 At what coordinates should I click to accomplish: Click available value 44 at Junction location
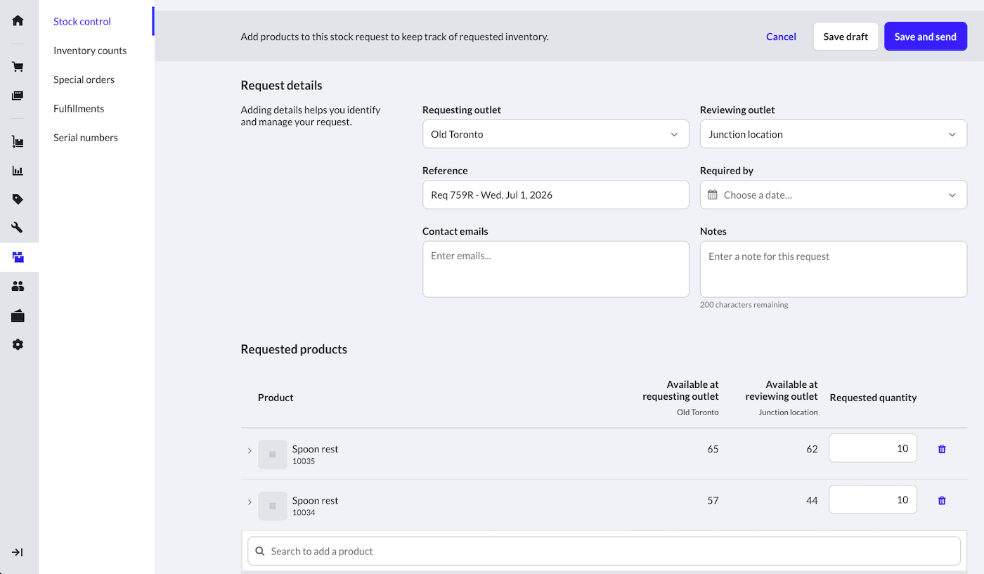812,500
